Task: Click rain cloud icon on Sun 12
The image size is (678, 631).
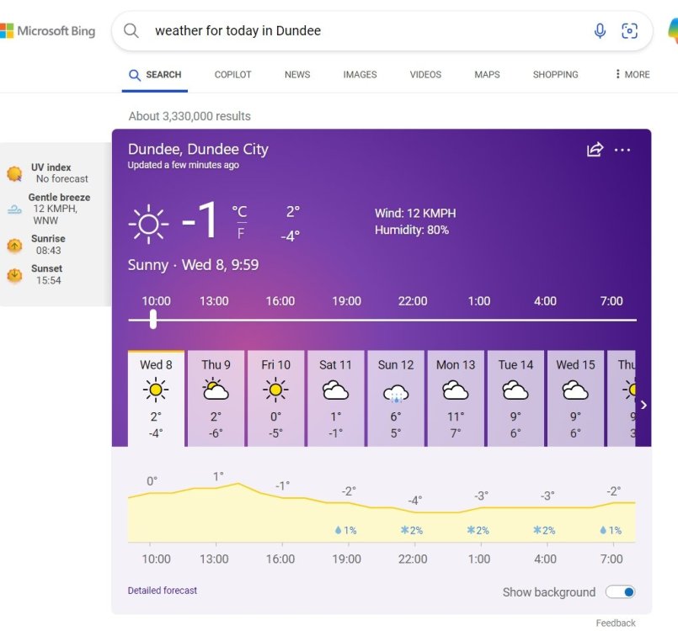Action: tap(396, 393)
